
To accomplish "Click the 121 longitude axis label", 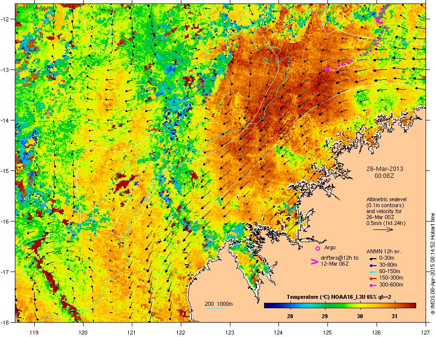I will pos(132,332).
